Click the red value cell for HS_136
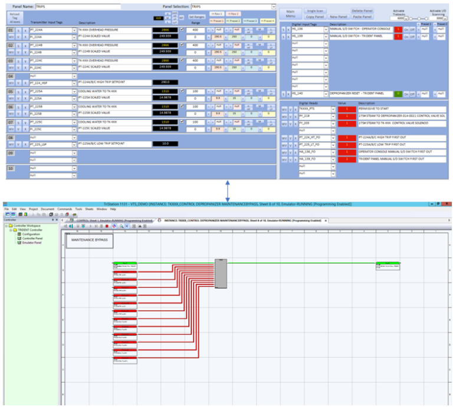 coord(398,30)
